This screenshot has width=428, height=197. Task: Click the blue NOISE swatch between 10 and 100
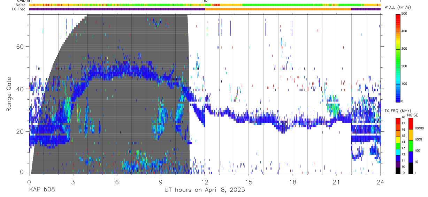411,156
